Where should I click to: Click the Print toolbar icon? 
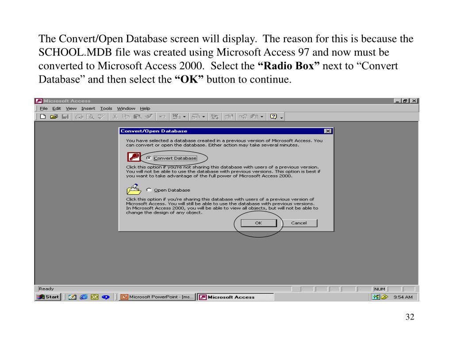pyautogui.click(x=79, y=117)
